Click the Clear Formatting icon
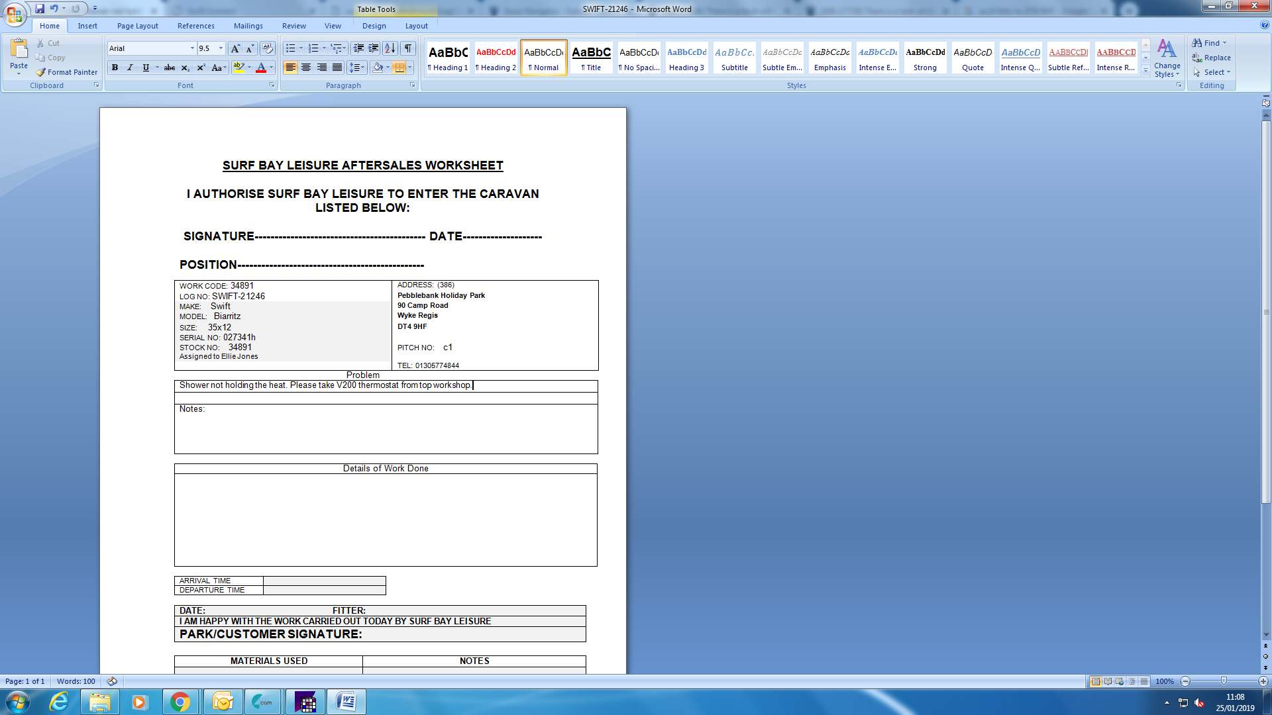 (268, 48)
